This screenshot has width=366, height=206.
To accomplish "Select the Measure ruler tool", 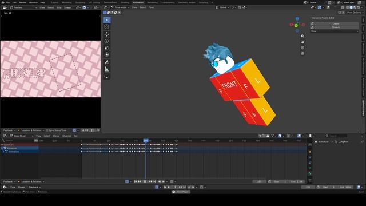I will pyautogui.click(x=107, y=69).
